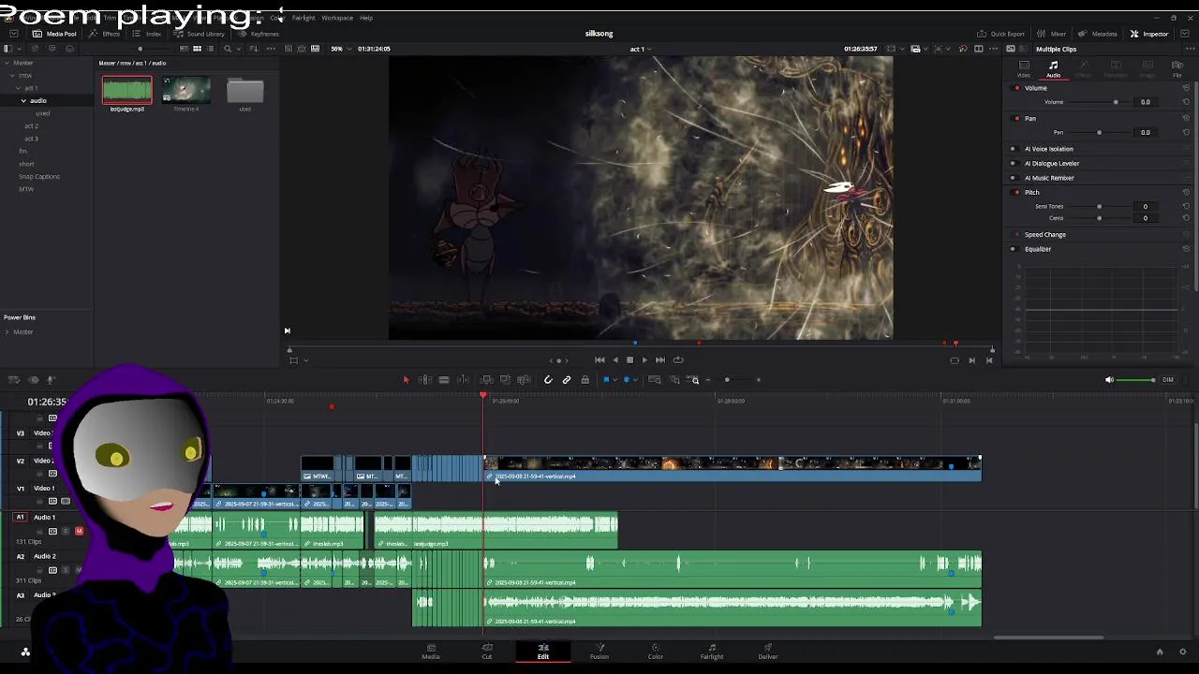The height and width of the screenshot is (674, 1199).
Task: Jump to the first frame
Action: click(599, 359)
